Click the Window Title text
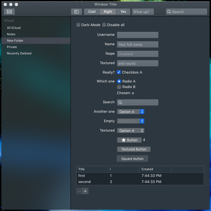 click(x=105, y=4)
